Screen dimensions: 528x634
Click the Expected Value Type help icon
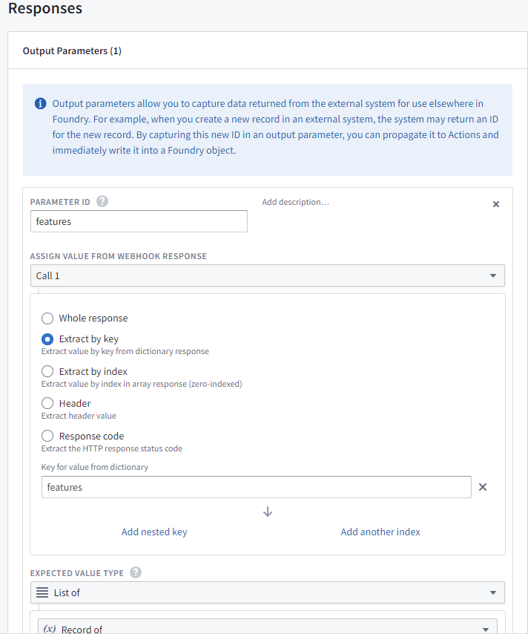pyautogui.click(x=136, y=572)
